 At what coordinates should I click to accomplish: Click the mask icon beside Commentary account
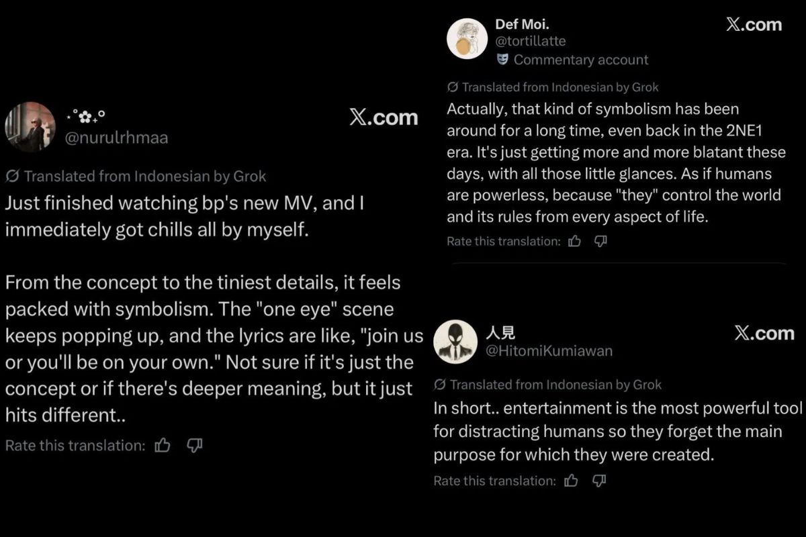pos(502,60)
